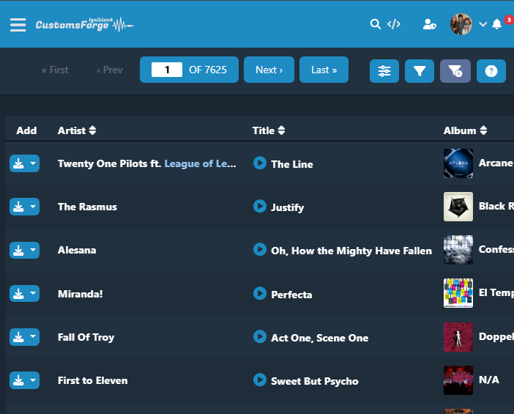The height and width of the screenshot is (414, 514).
Task: Open the code embed icon
Action: click(394, 24)
